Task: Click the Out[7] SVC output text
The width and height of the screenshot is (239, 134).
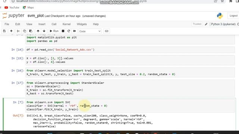Action: [x=90, y=121]
